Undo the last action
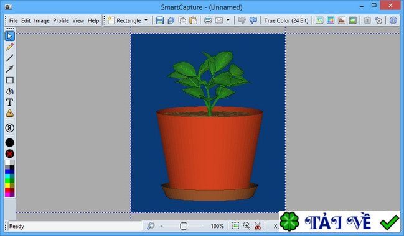This screenshot has width=404, height=236. point(242,20)
